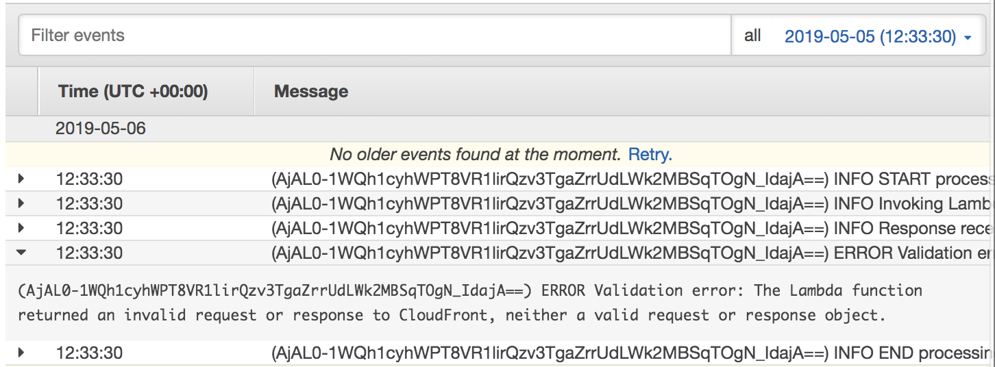Click the Retry link for older events
The width and height of the screenshot is (995, 367).
pos(650,154)
